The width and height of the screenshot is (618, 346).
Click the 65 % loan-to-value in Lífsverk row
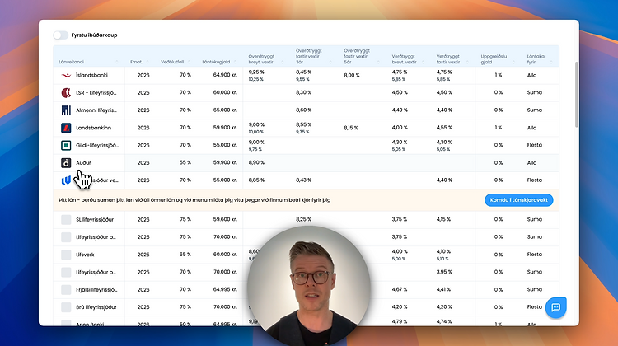pyautogui.click(x=185, y=255)
